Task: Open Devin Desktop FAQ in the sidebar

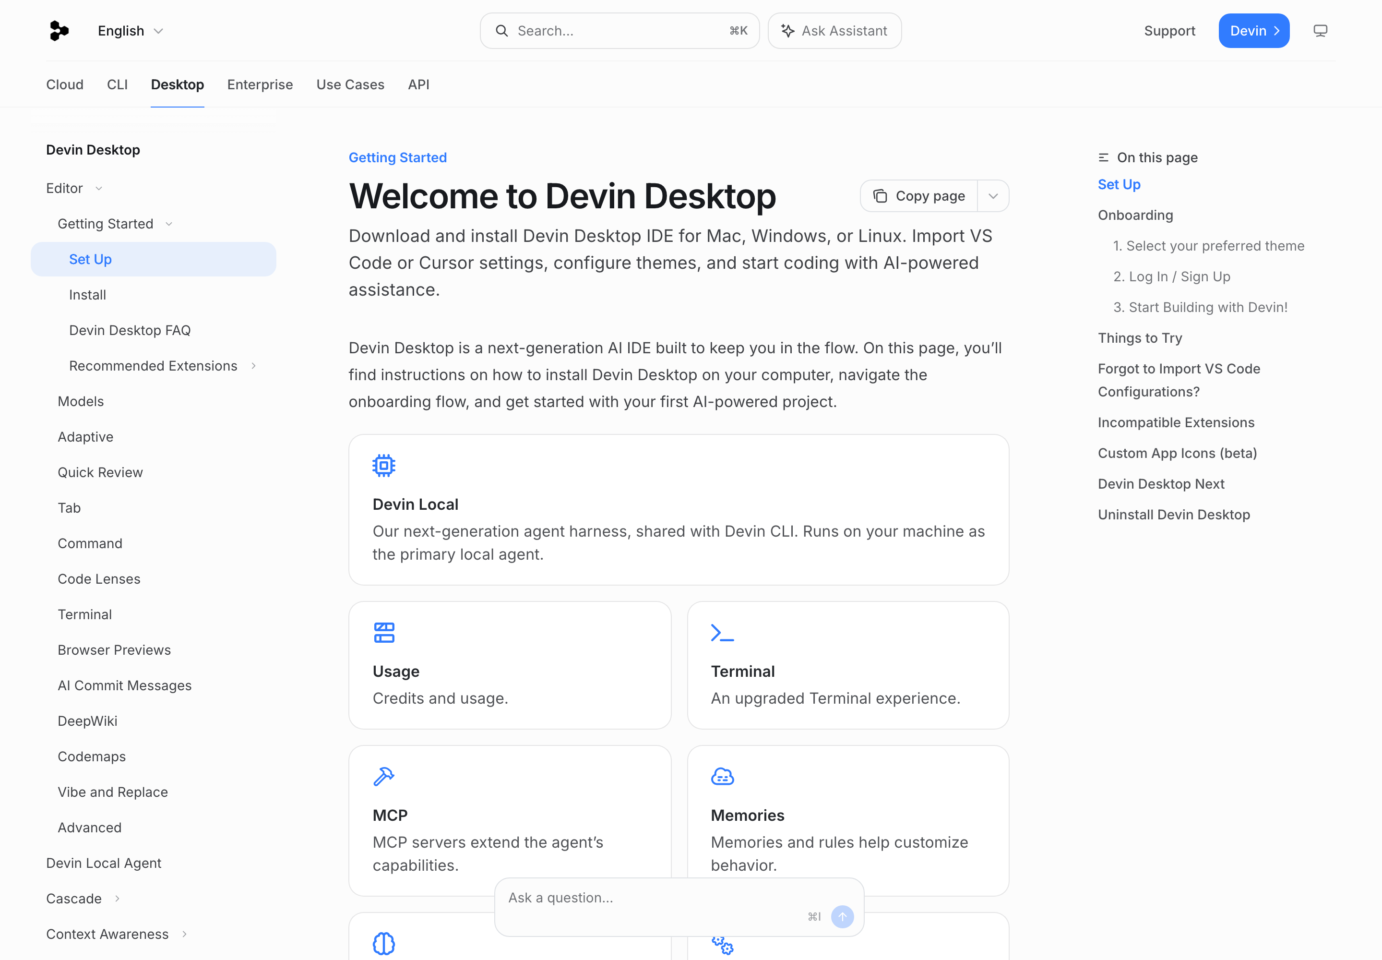Action: (x=130, y=330)
